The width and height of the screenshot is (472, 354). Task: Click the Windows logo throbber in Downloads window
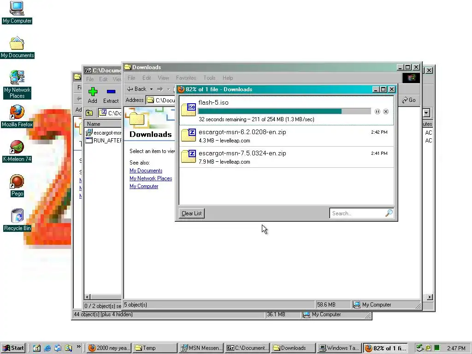coord(411,78)
